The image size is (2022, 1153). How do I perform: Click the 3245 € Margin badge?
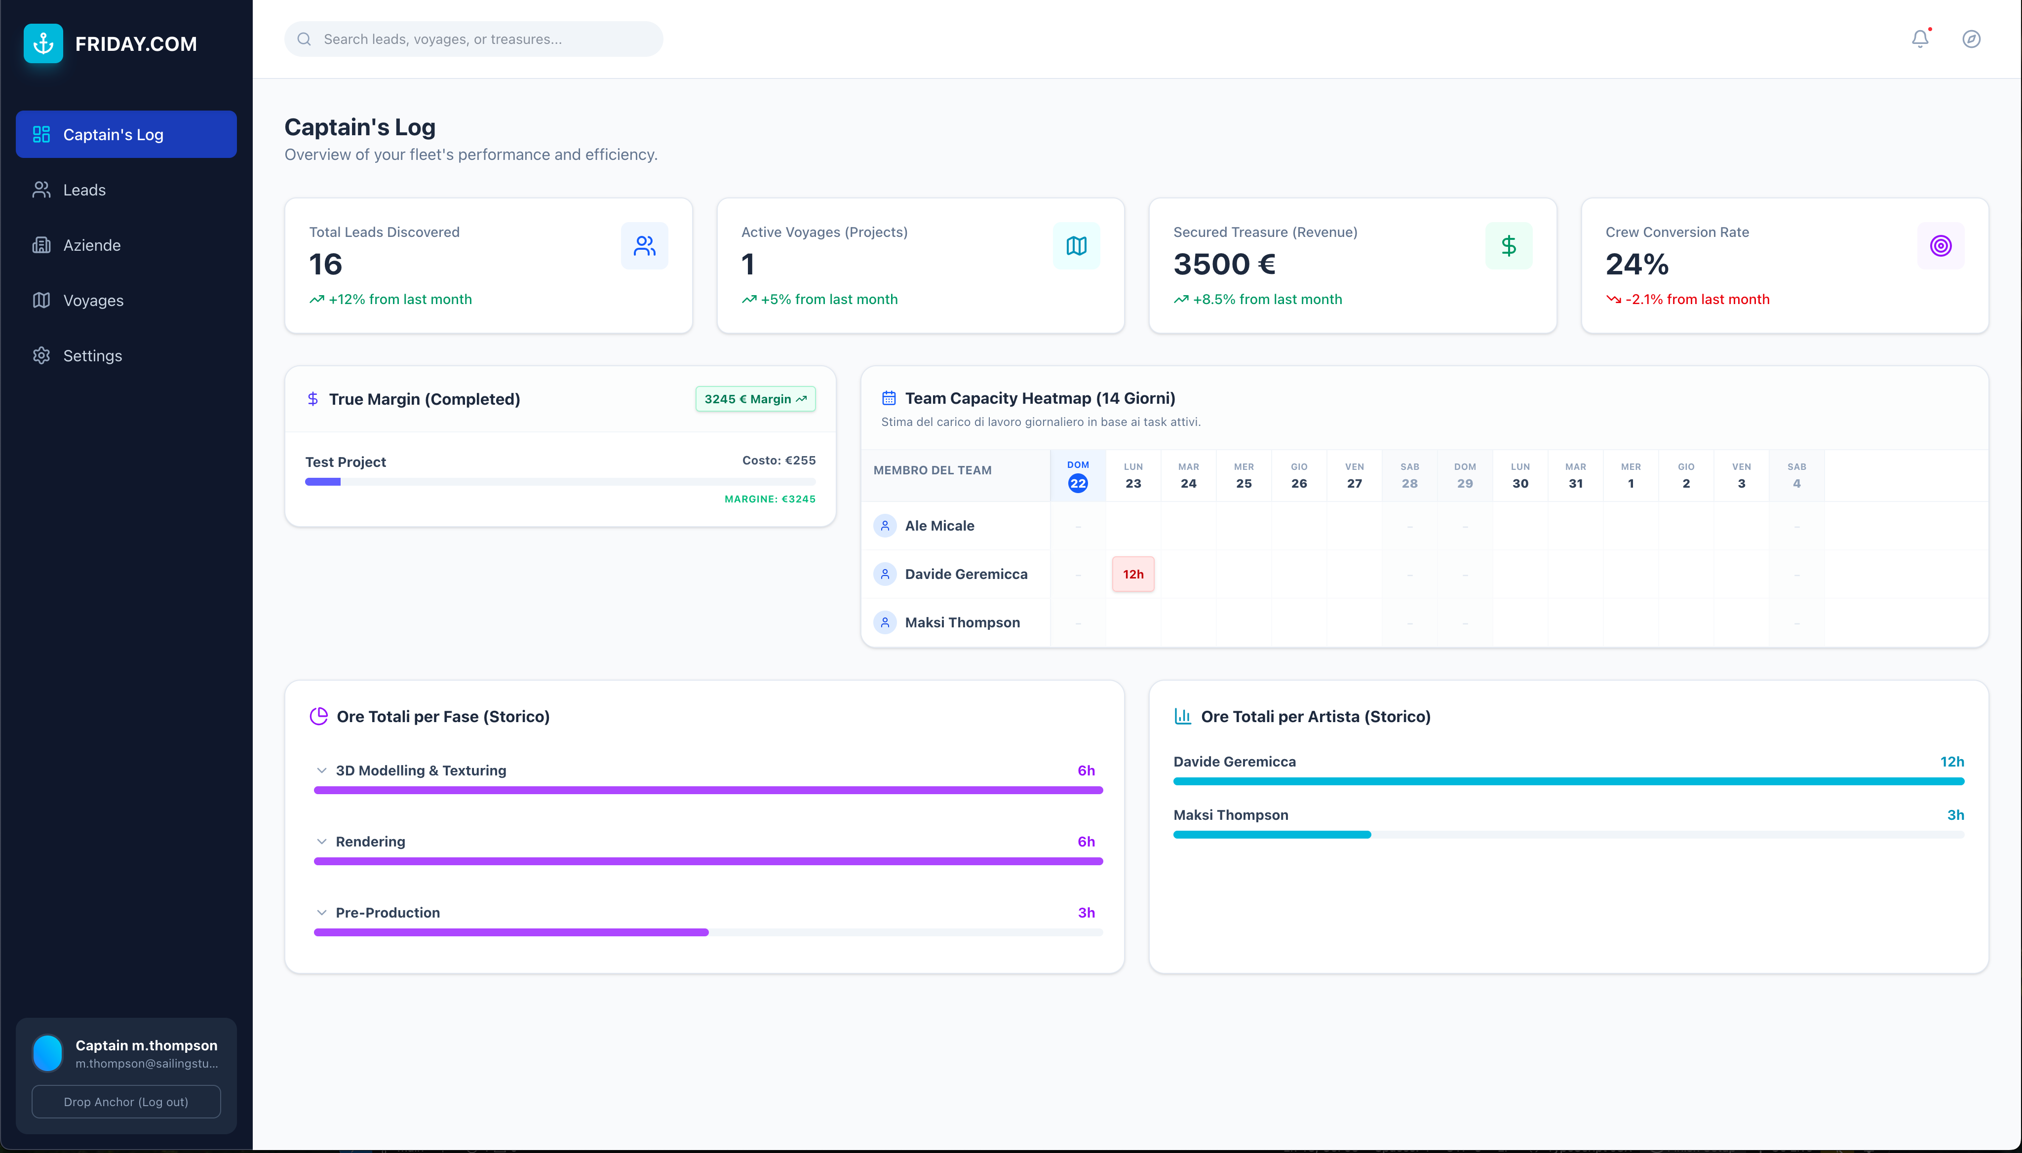(x=755, y=399)
